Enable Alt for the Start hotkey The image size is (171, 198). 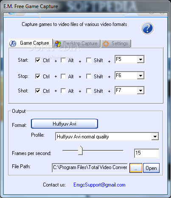63,60
